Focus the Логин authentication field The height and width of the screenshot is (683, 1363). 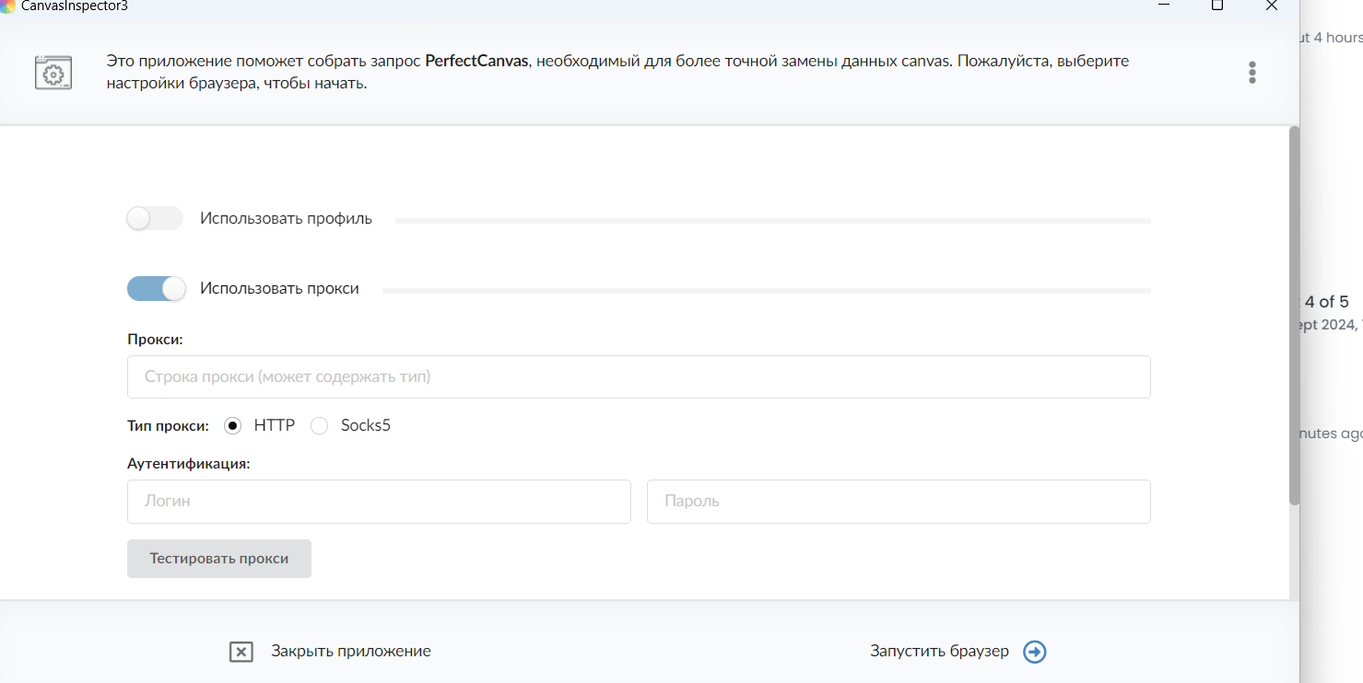379,502
